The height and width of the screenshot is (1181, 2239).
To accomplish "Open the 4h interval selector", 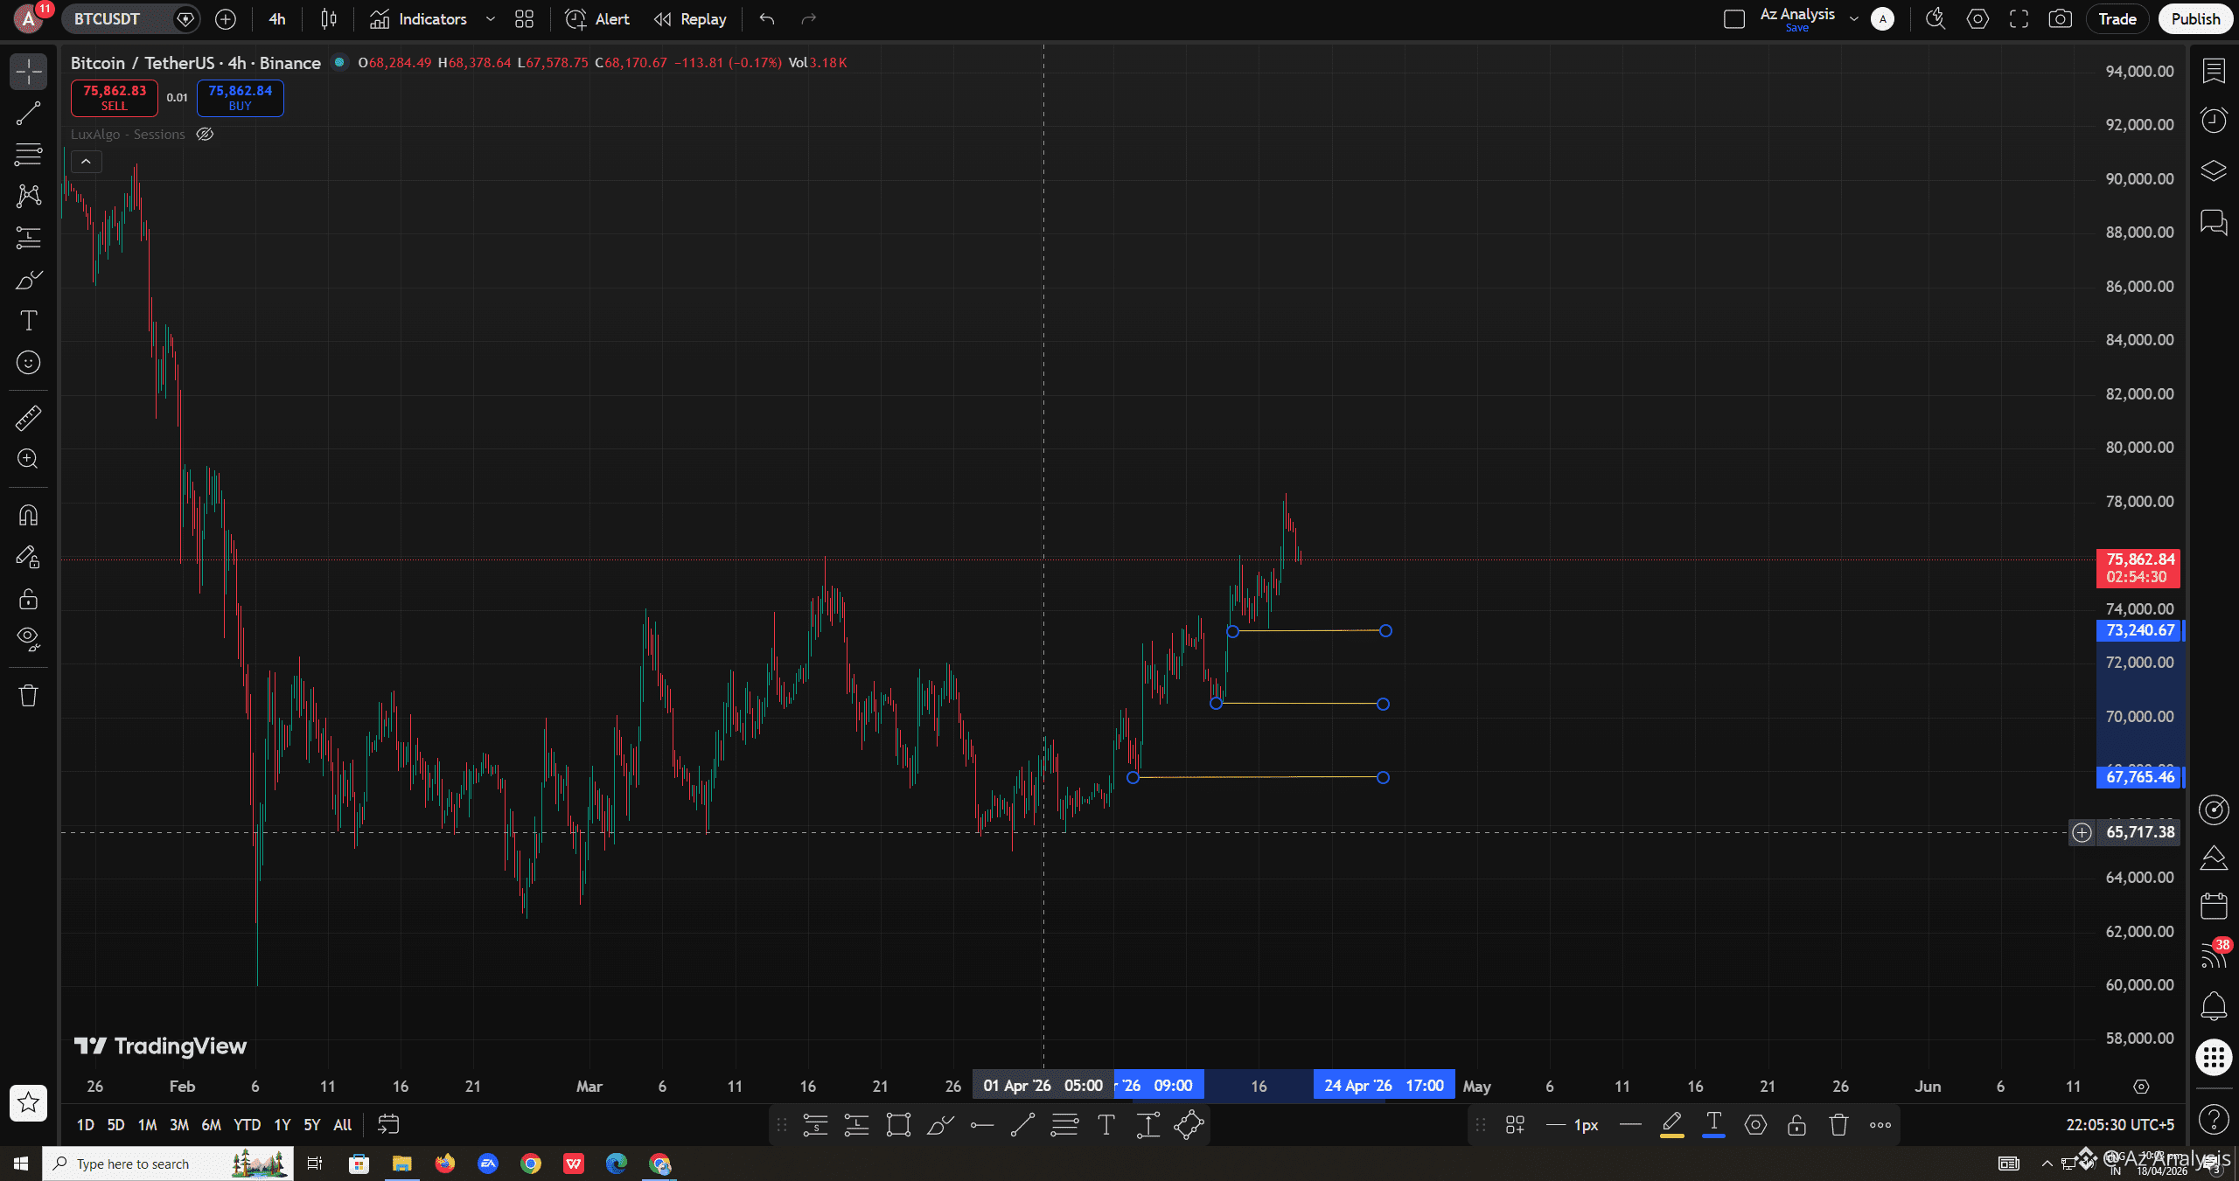I will tap(277, 19).
